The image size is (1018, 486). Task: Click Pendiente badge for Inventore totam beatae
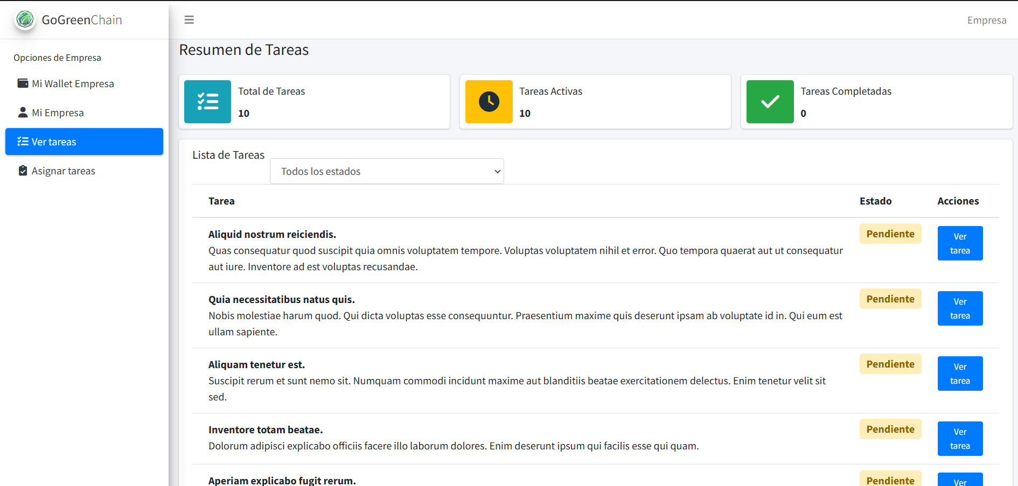(x=890, y=429)
